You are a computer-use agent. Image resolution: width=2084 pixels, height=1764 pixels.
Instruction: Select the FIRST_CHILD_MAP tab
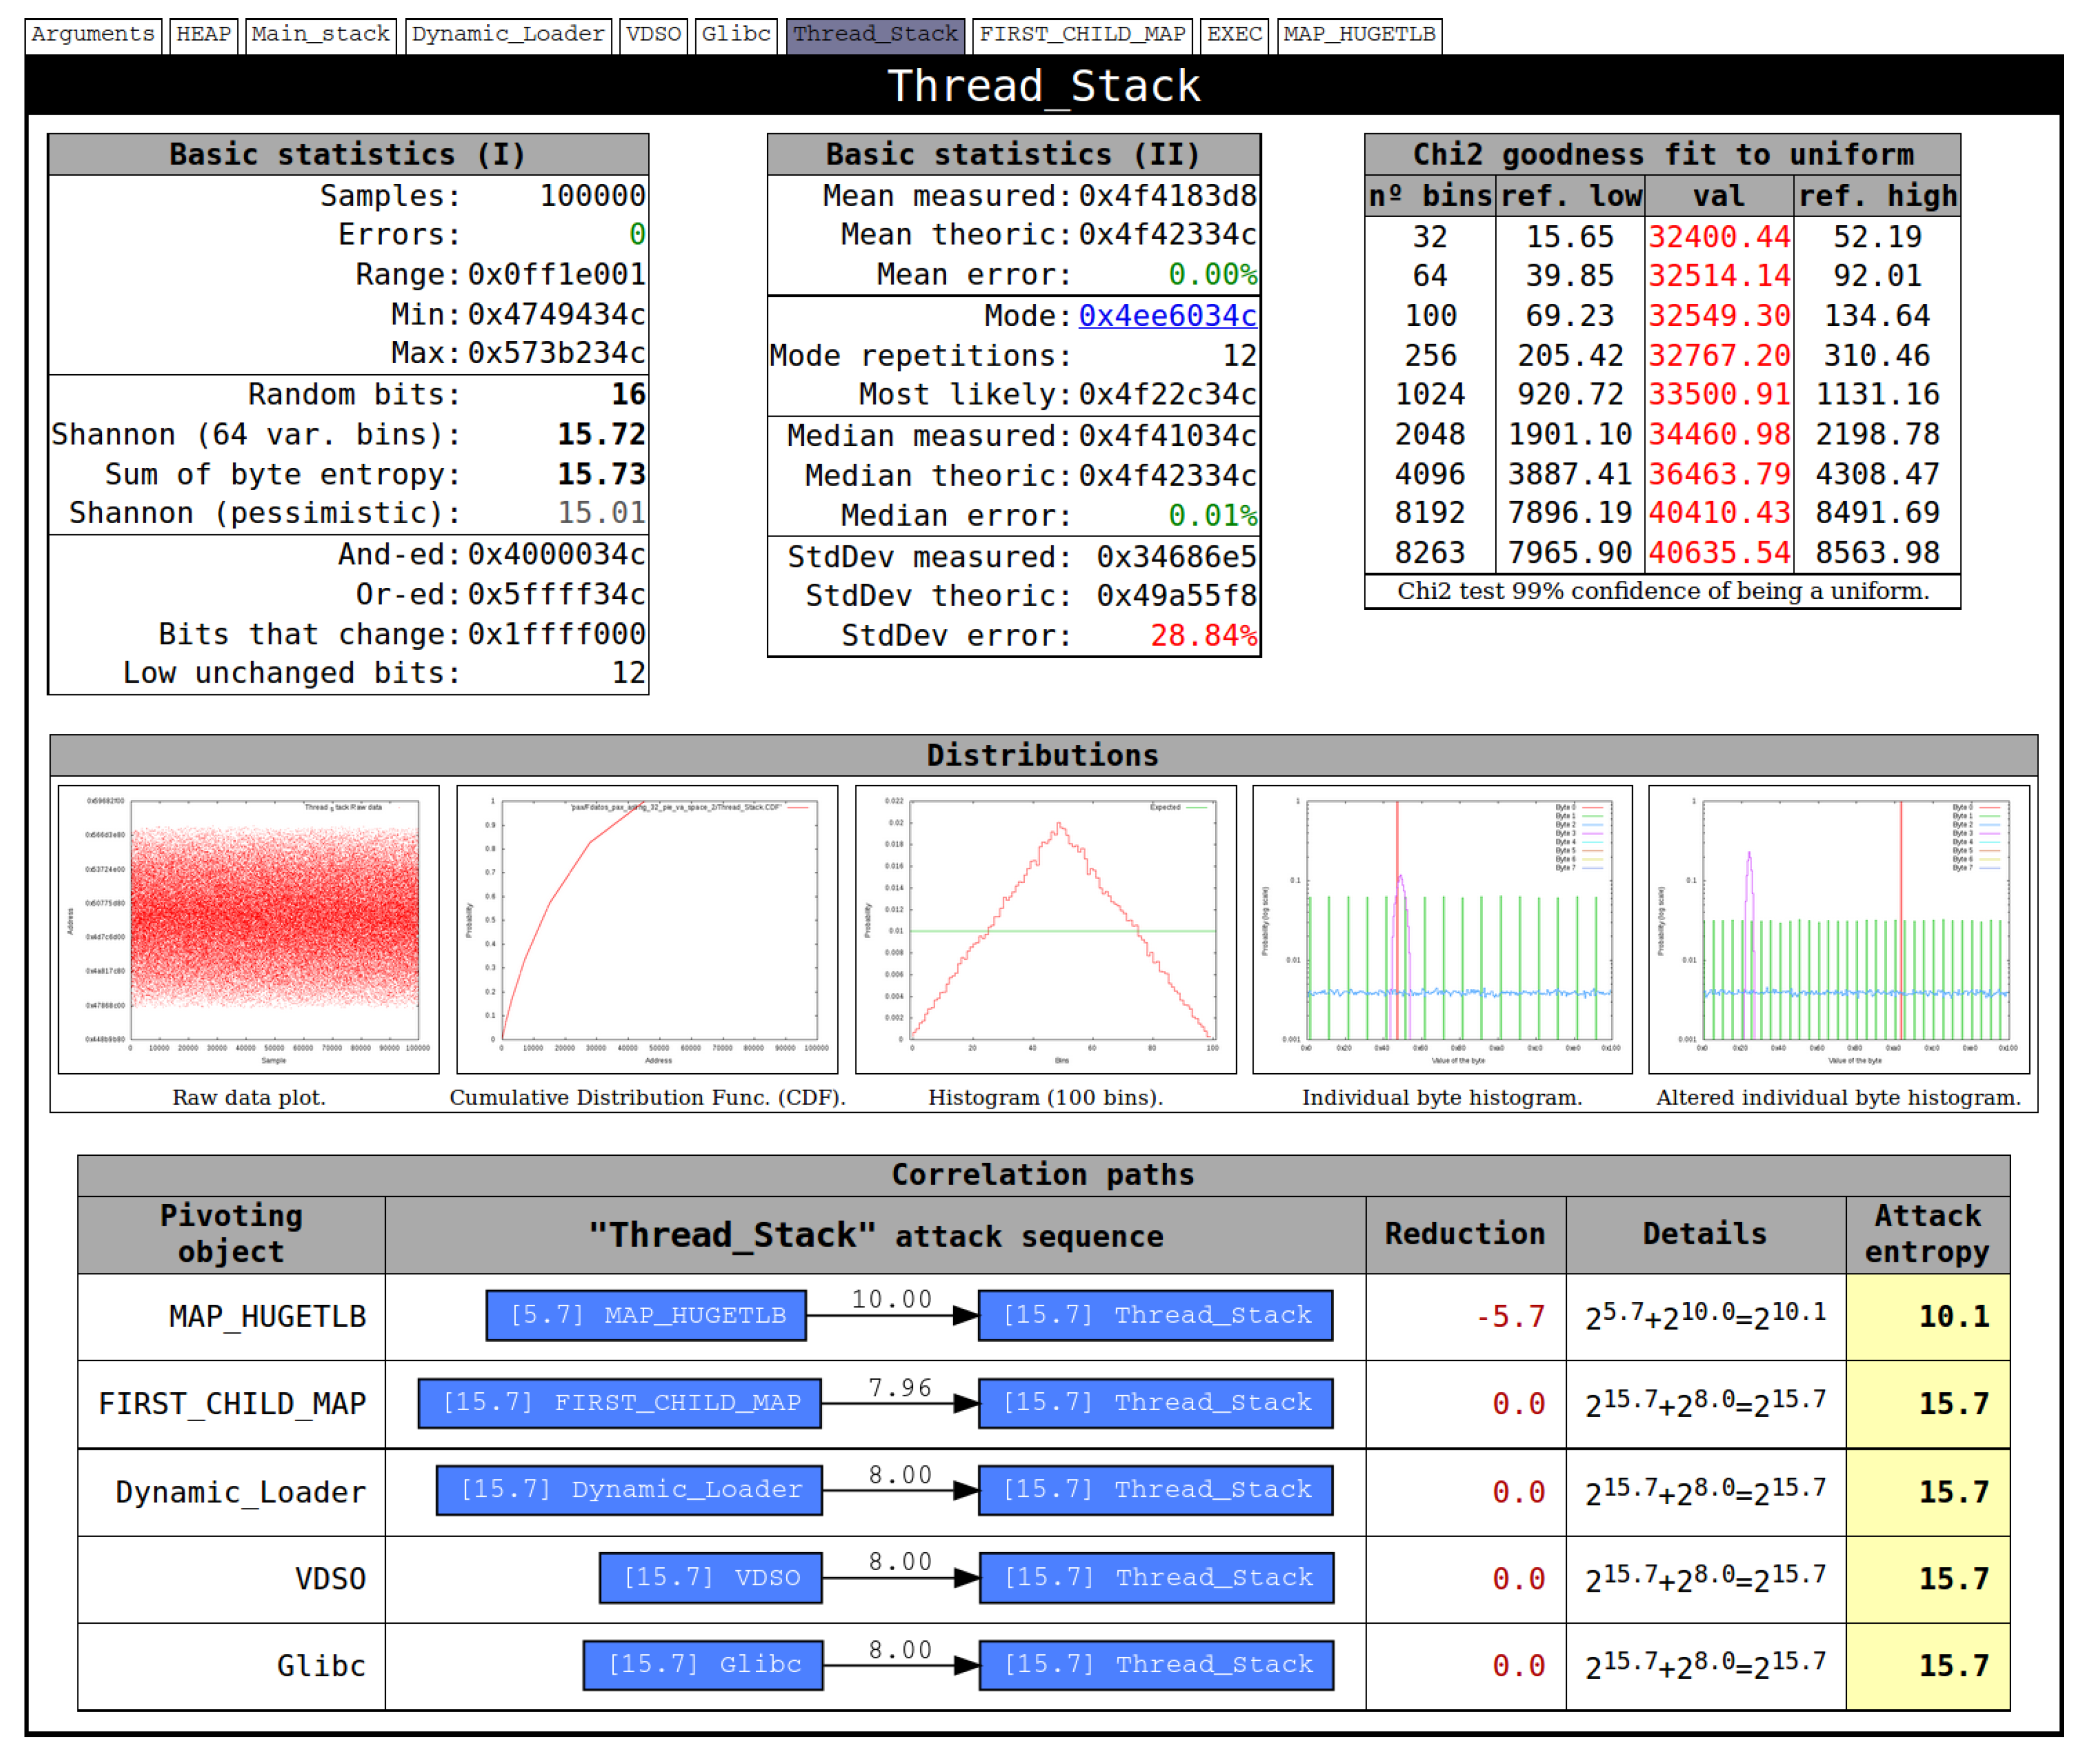[1081, 35]
